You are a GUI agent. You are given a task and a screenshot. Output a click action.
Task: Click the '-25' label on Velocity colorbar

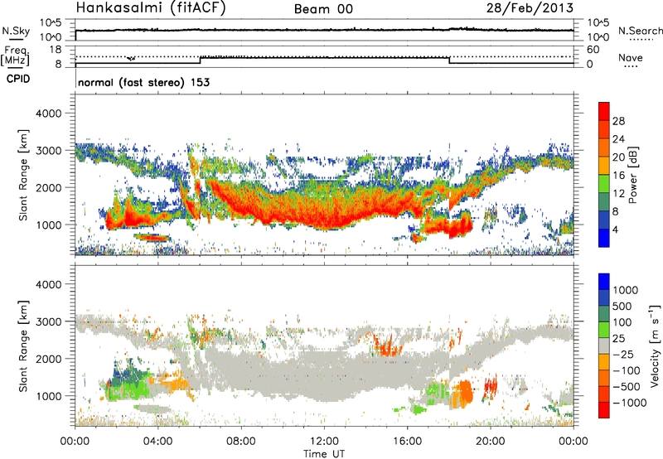(623, 355)
